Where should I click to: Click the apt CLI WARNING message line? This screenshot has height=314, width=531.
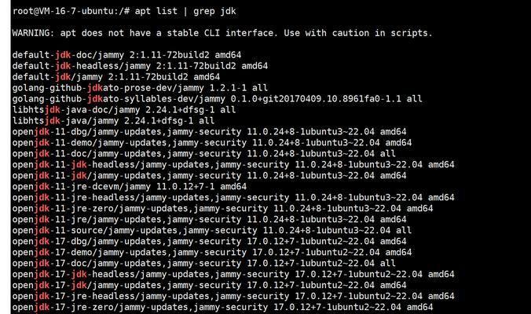click(x=222, y=33)
